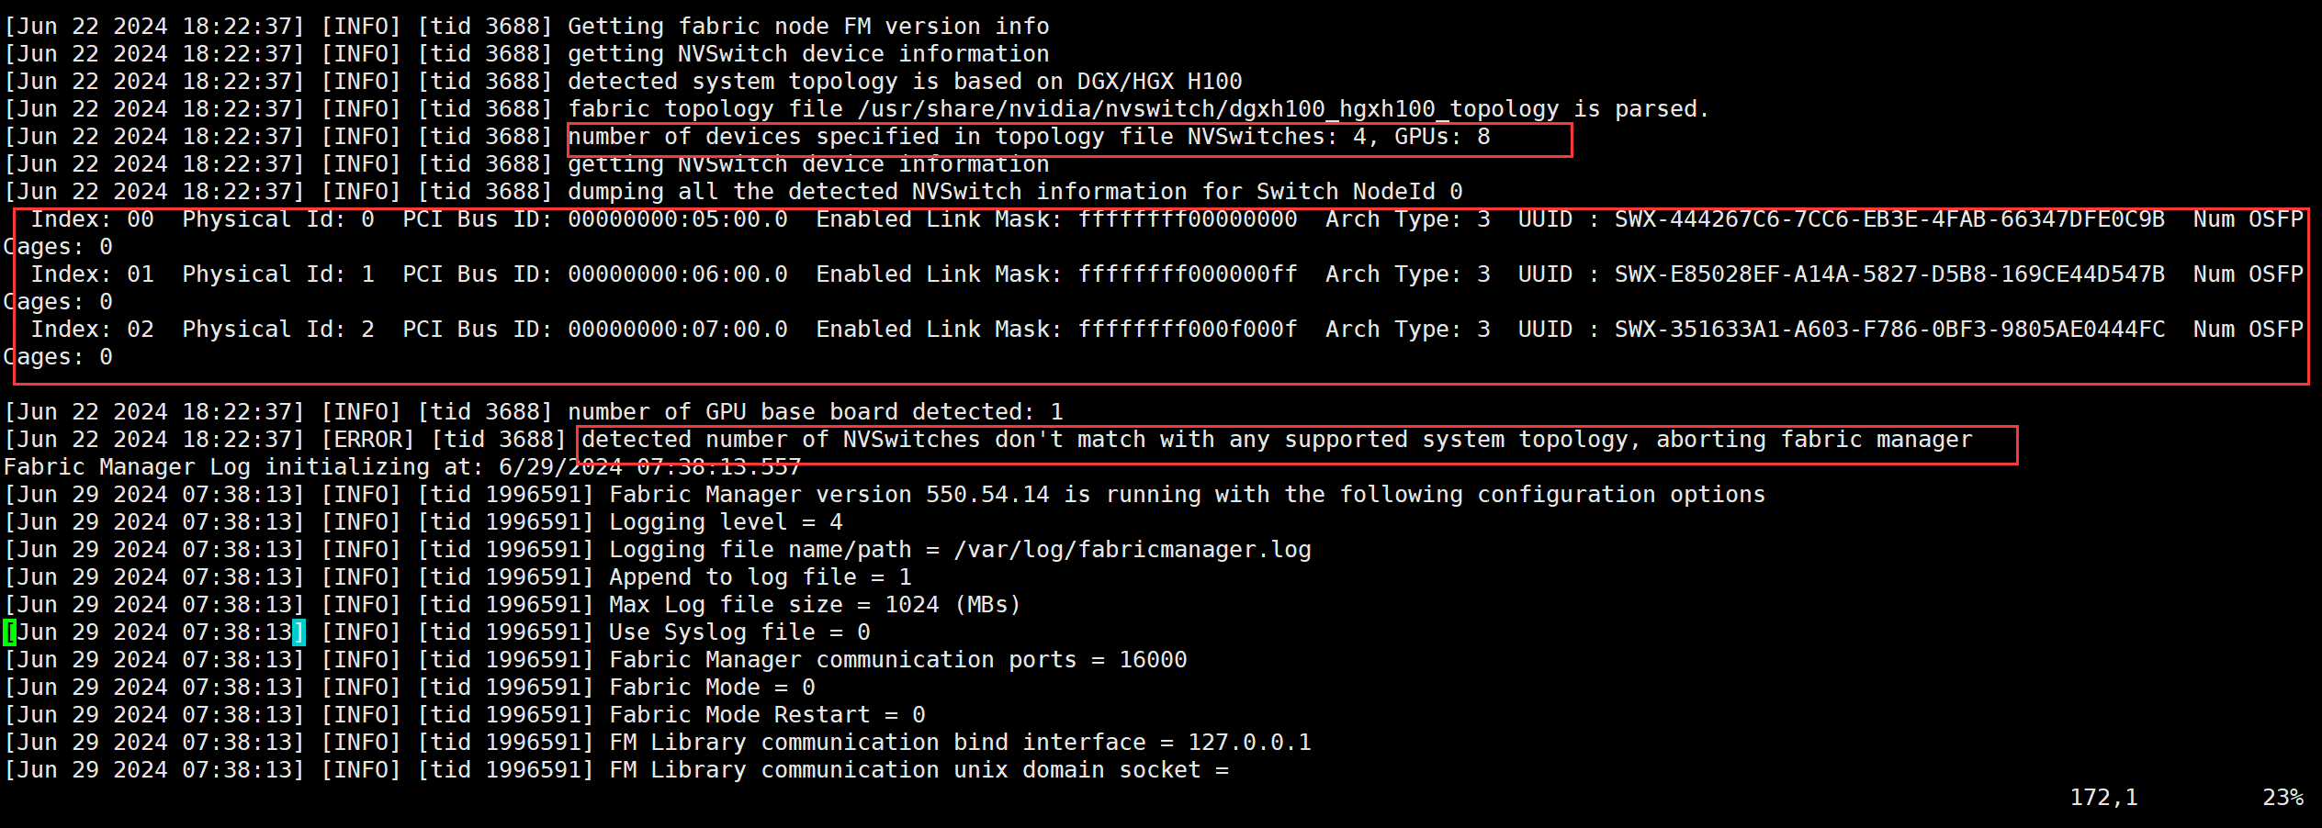This screenshot has width=2322, height=828.
Task: Click the 23% scroll position indicator
Action: 2283,798
